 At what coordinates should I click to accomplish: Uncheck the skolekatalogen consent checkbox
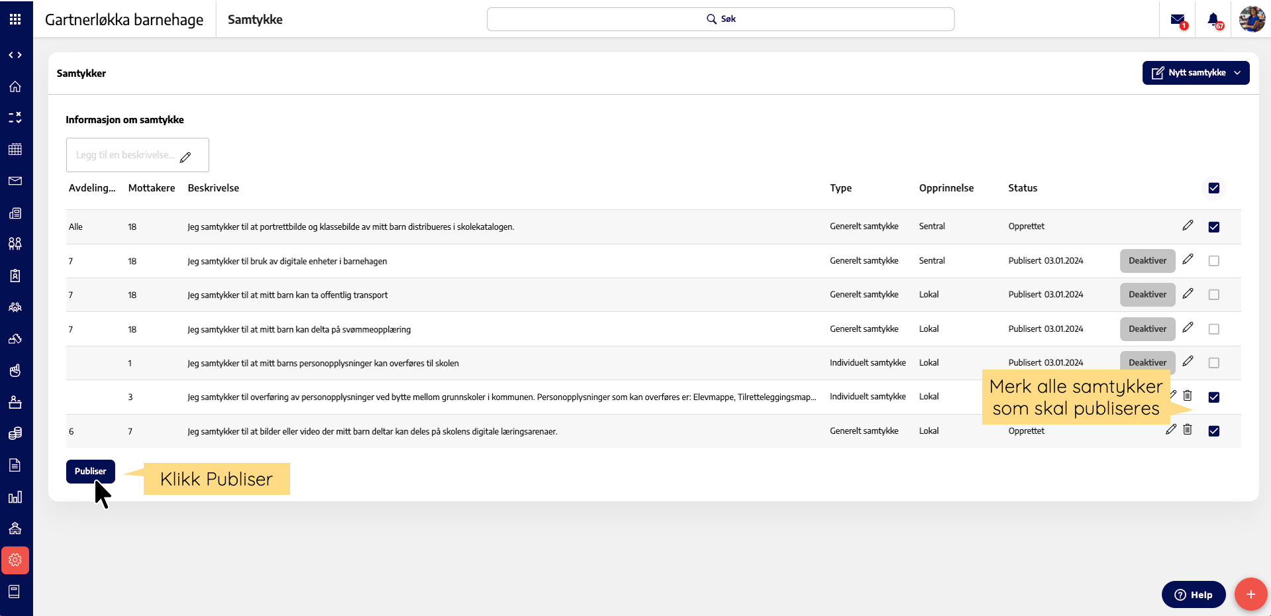coord(1213,227)
